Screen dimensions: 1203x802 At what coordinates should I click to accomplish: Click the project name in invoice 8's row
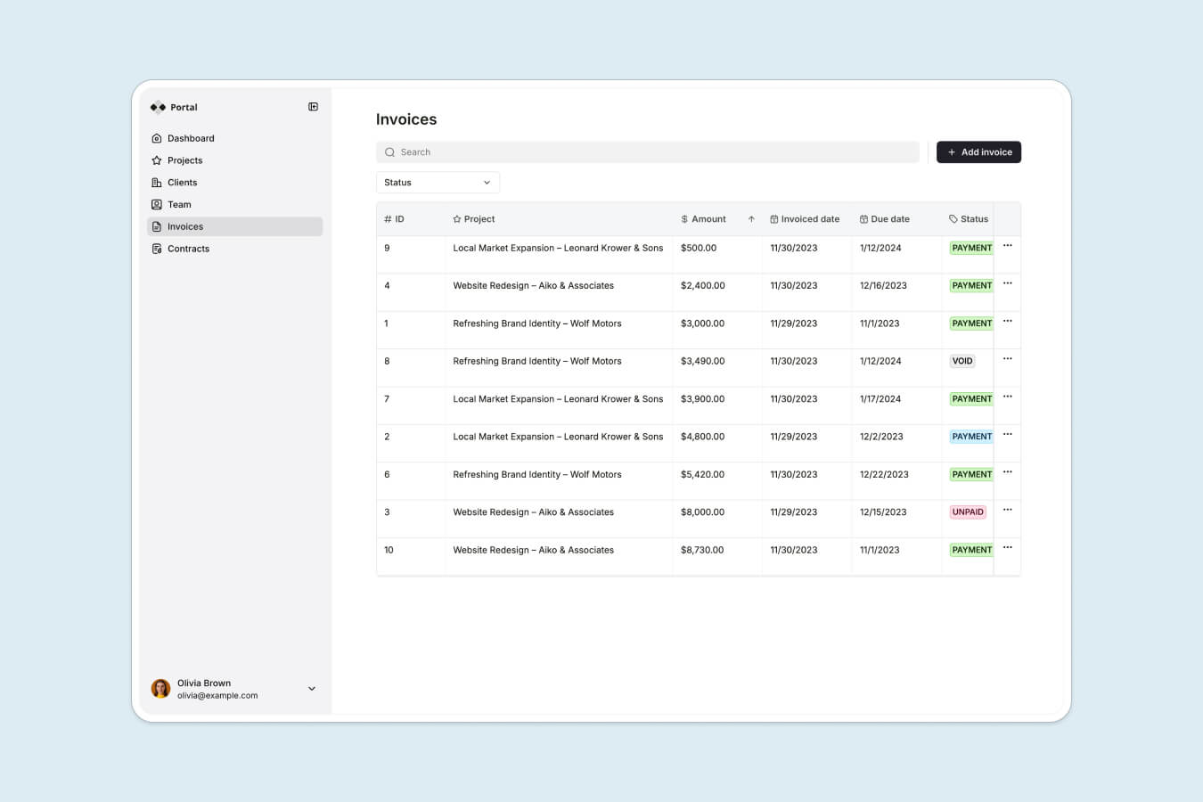[x=537, y=361]
